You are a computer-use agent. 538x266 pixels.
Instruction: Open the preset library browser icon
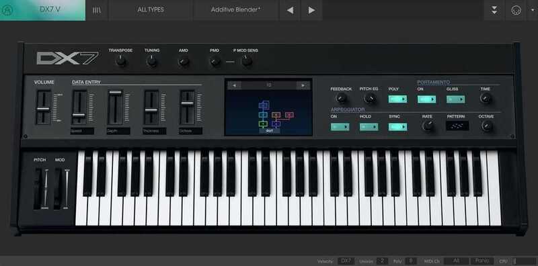pos(97,10)
